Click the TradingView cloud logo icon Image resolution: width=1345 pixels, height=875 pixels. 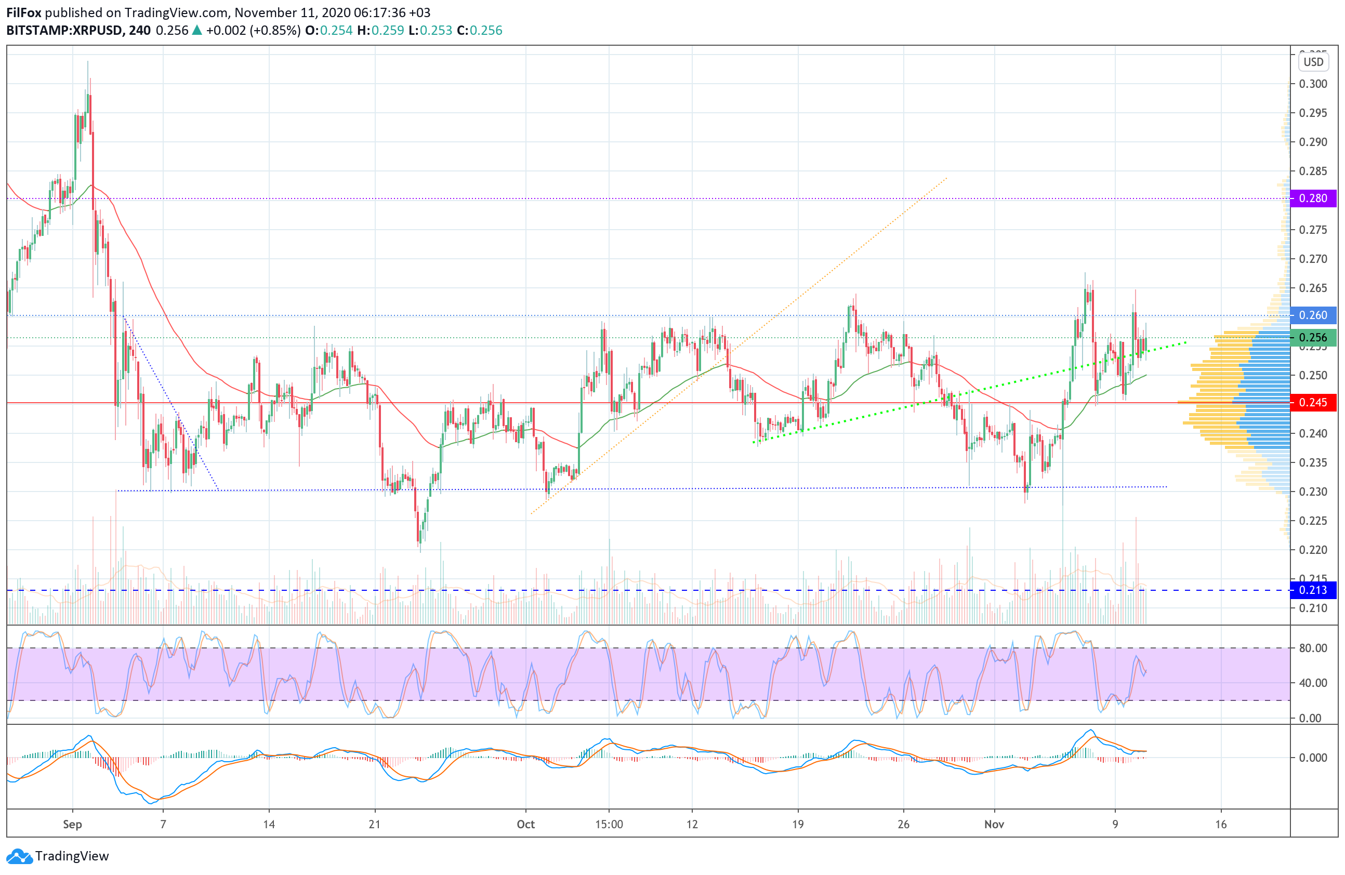point(19,856)
